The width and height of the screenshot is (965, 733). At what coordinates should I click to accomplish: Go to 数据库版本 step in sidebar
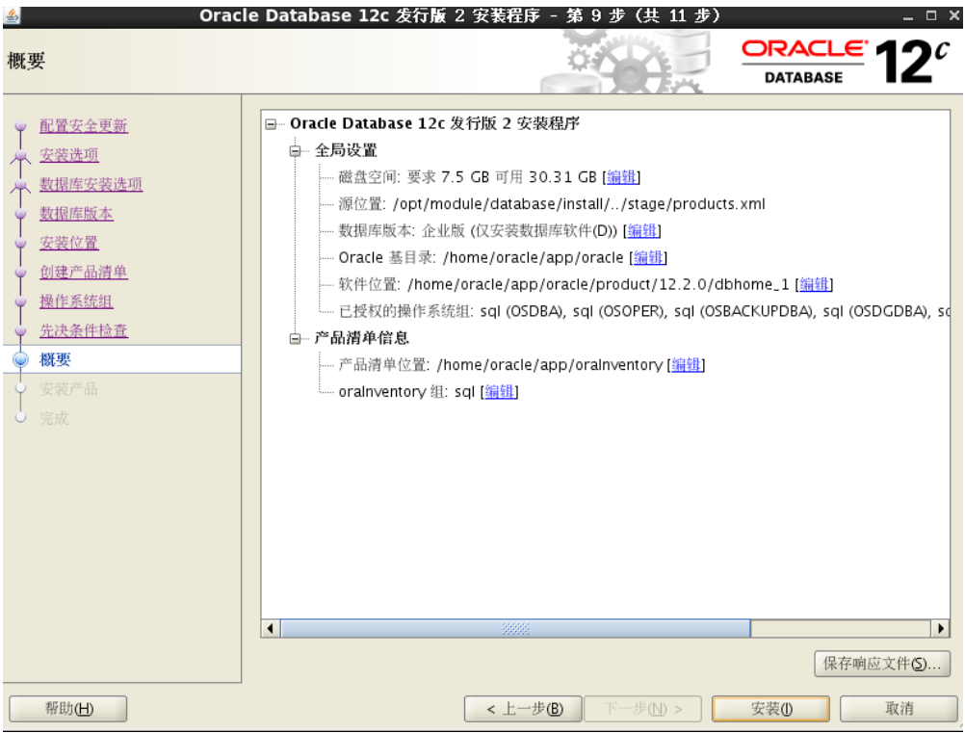(x=76, y=214)
